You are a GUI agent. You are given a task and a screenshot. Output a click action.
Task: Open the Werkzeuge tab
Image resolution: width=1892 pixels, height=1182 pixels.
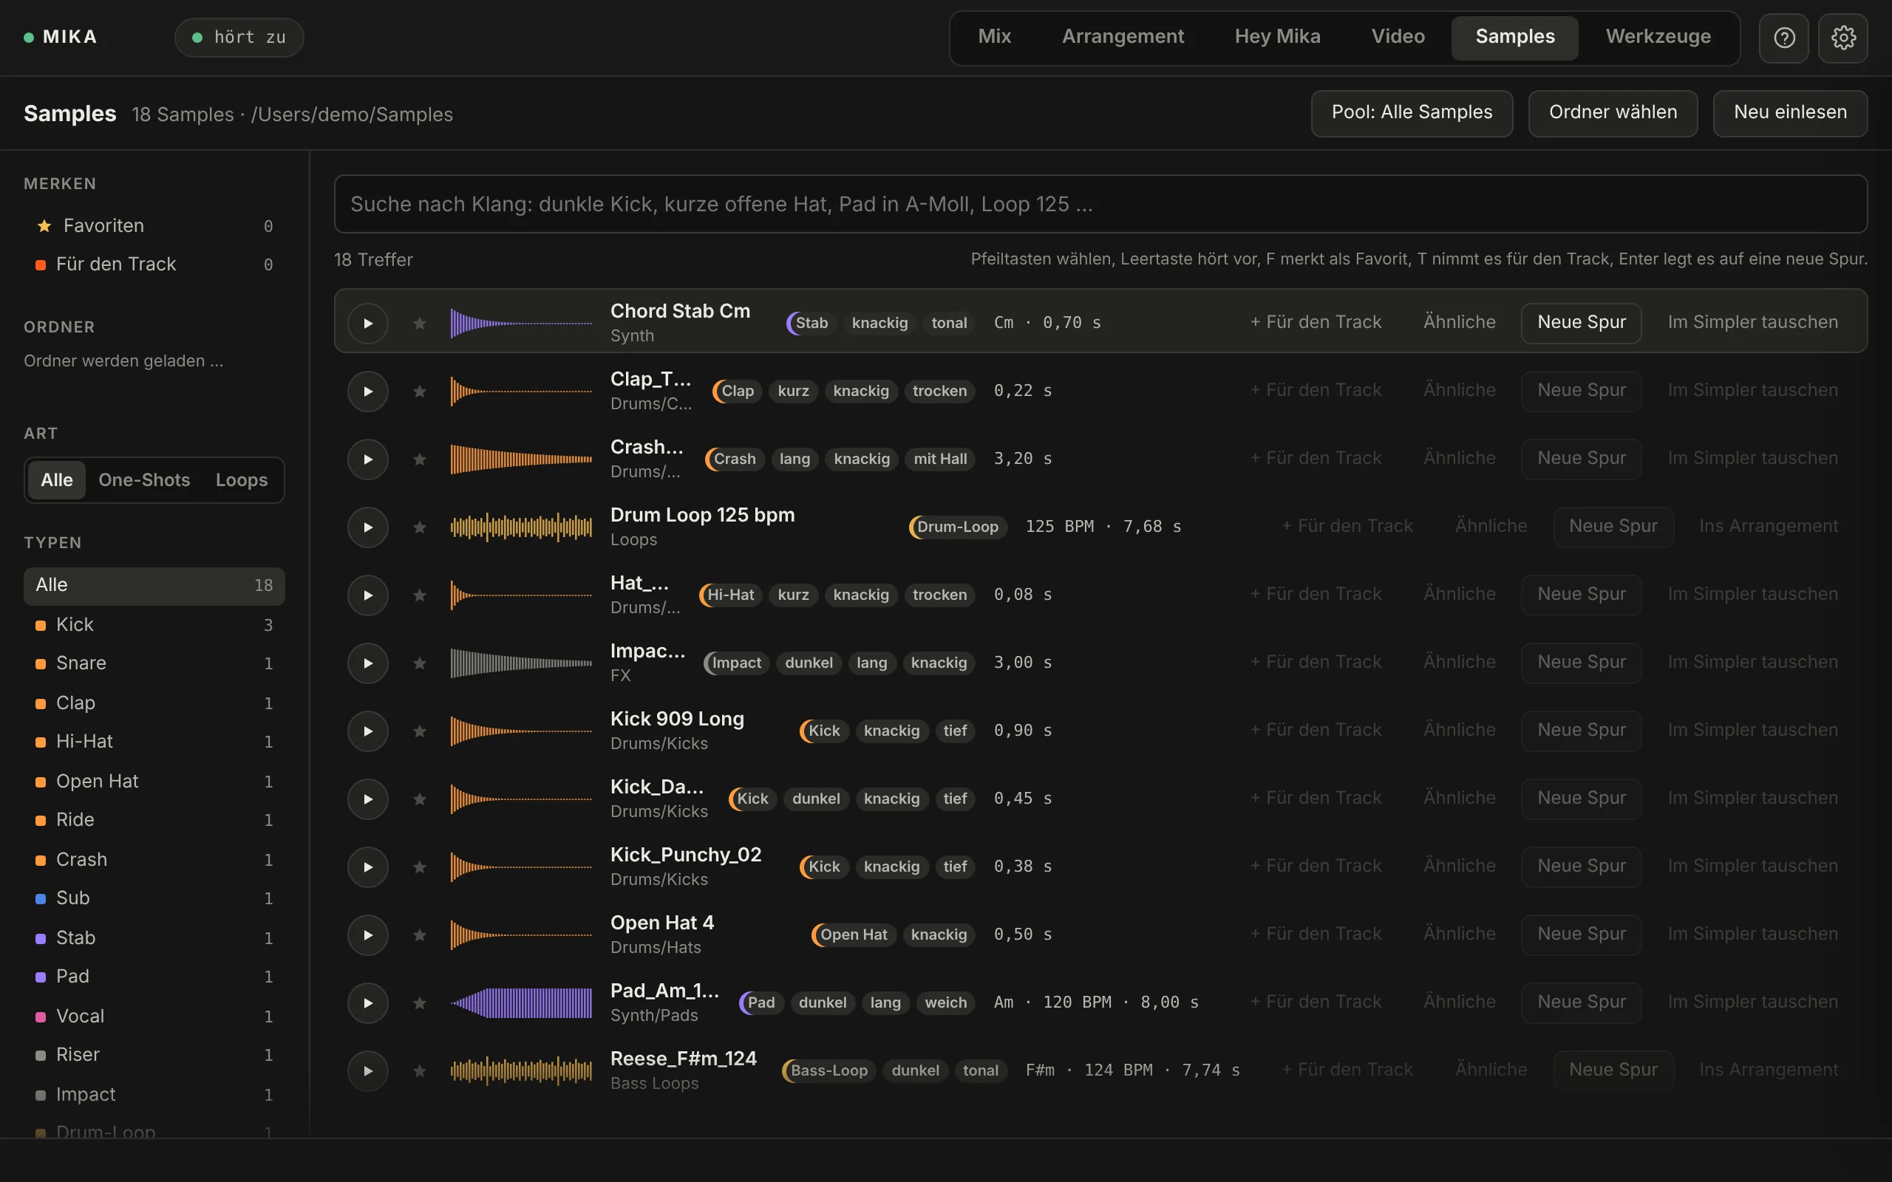(1658, 37)
